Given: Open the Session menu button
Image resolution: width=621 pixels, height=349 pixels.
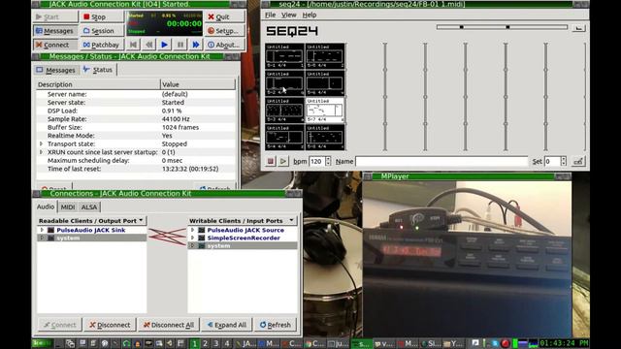Looking at the screenshot, I should tap(101, 30).
